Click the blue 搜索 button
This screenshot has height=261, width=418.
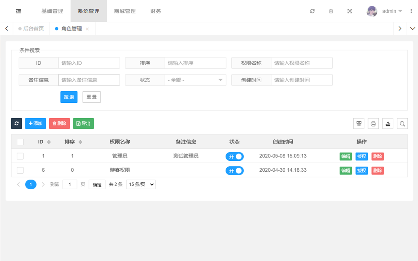tap(69, 97)
